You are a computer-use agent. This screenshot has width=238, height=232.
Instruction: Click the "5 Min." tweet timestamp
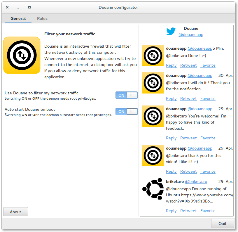pos(218,48)
